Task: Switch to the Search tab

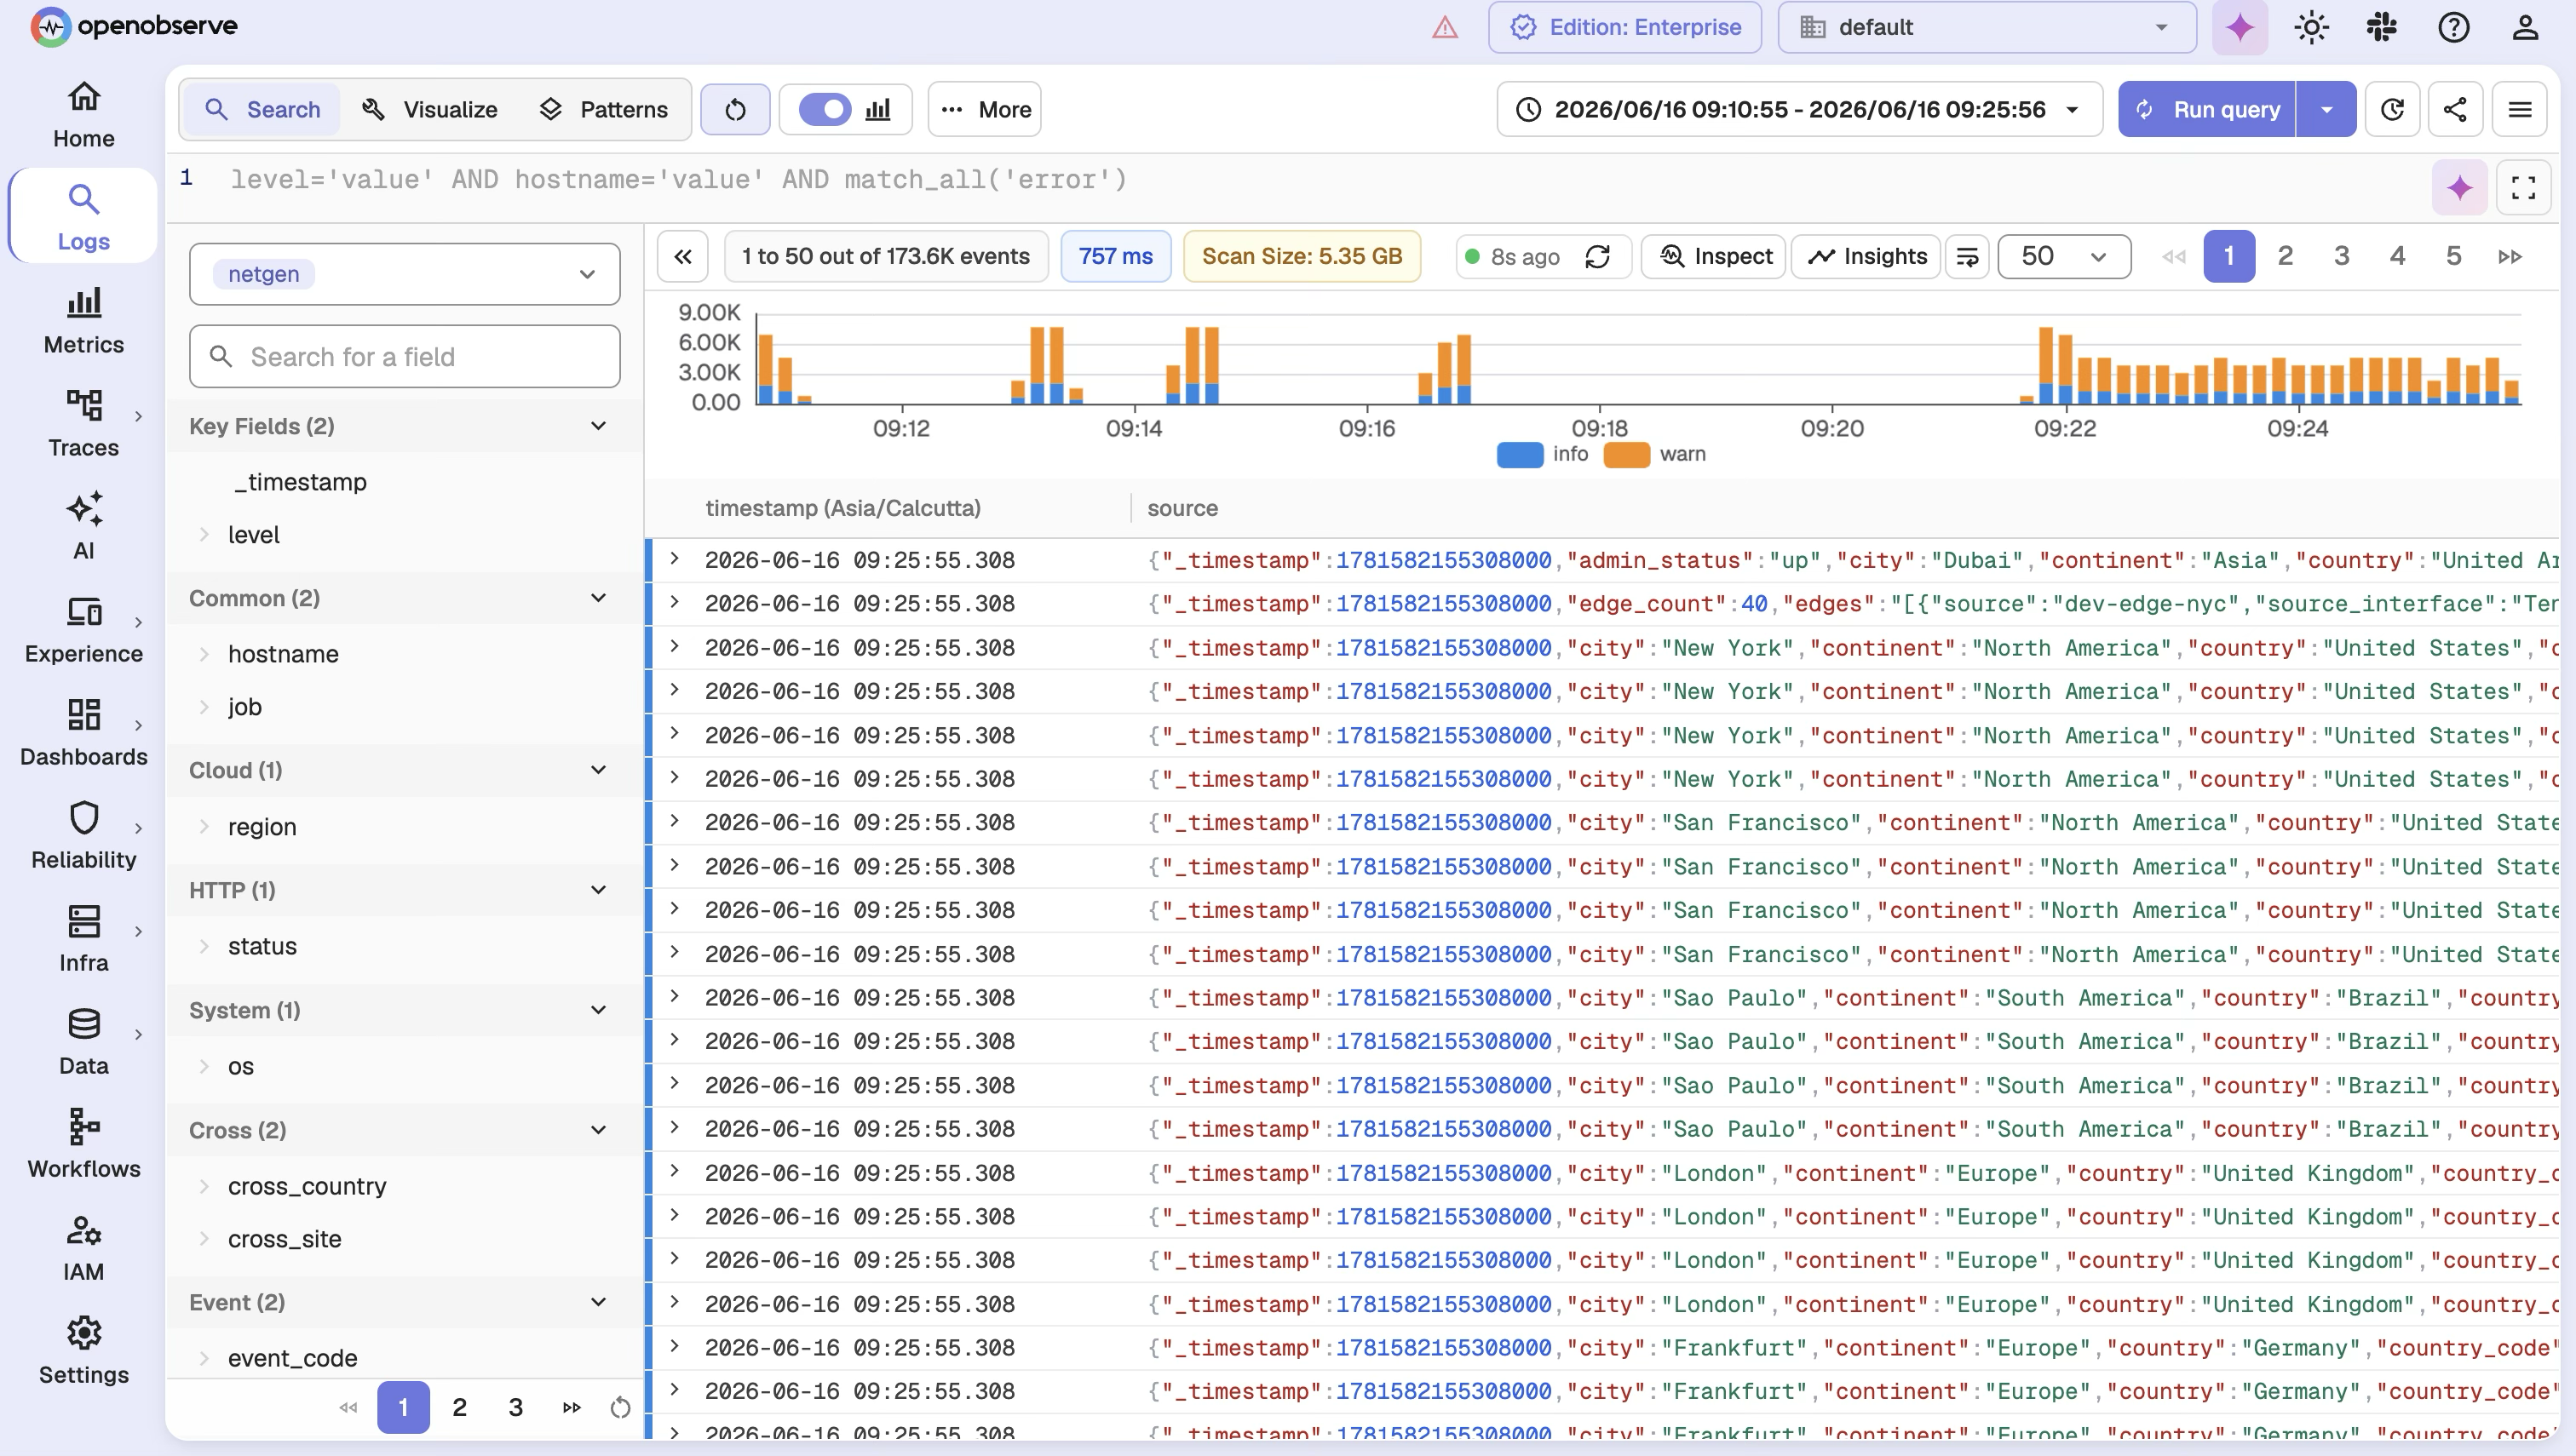Action: coord(263,109)
